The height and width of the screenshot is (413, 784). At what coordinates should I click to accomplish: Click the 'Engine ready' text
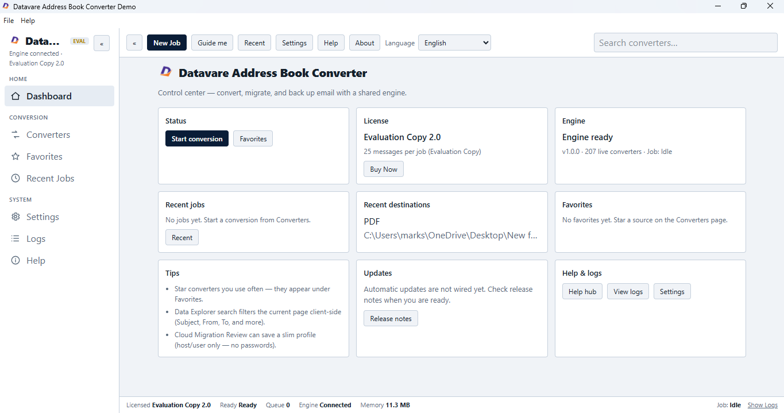(x=588, y=137)
